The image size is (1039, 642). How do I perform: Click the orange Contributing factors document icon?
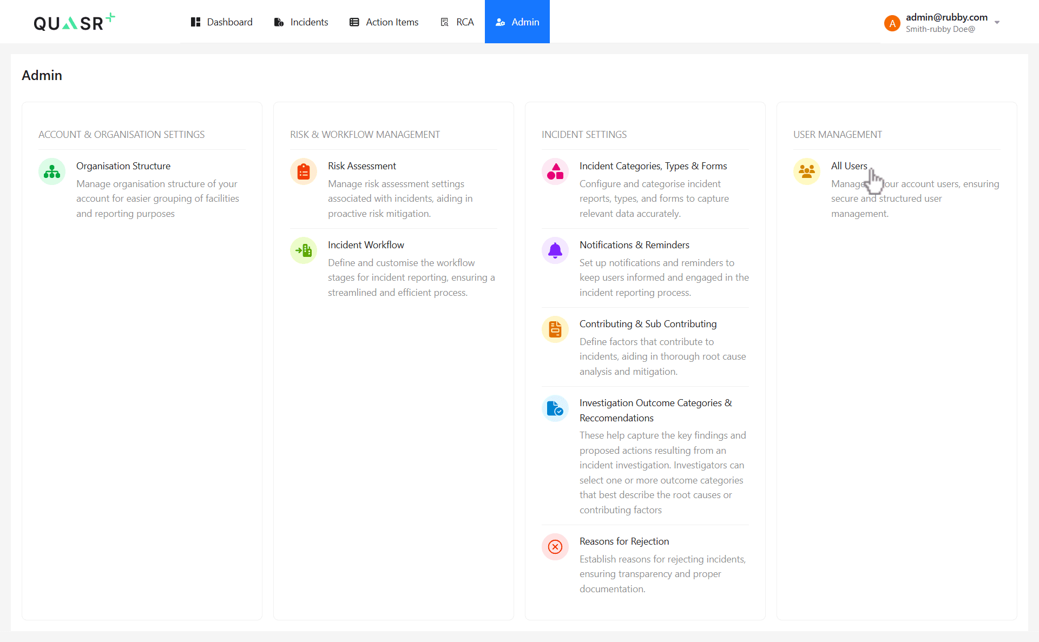(555, 329)
